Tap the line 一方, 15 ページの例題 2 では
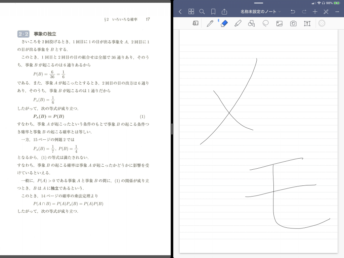Image resolution: width=344 pixels, height=258 pixels. [x=48, y=139]
